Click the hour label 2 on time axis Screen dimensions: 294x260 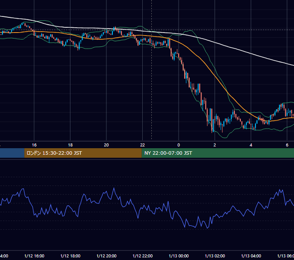(x=215, y=145)
